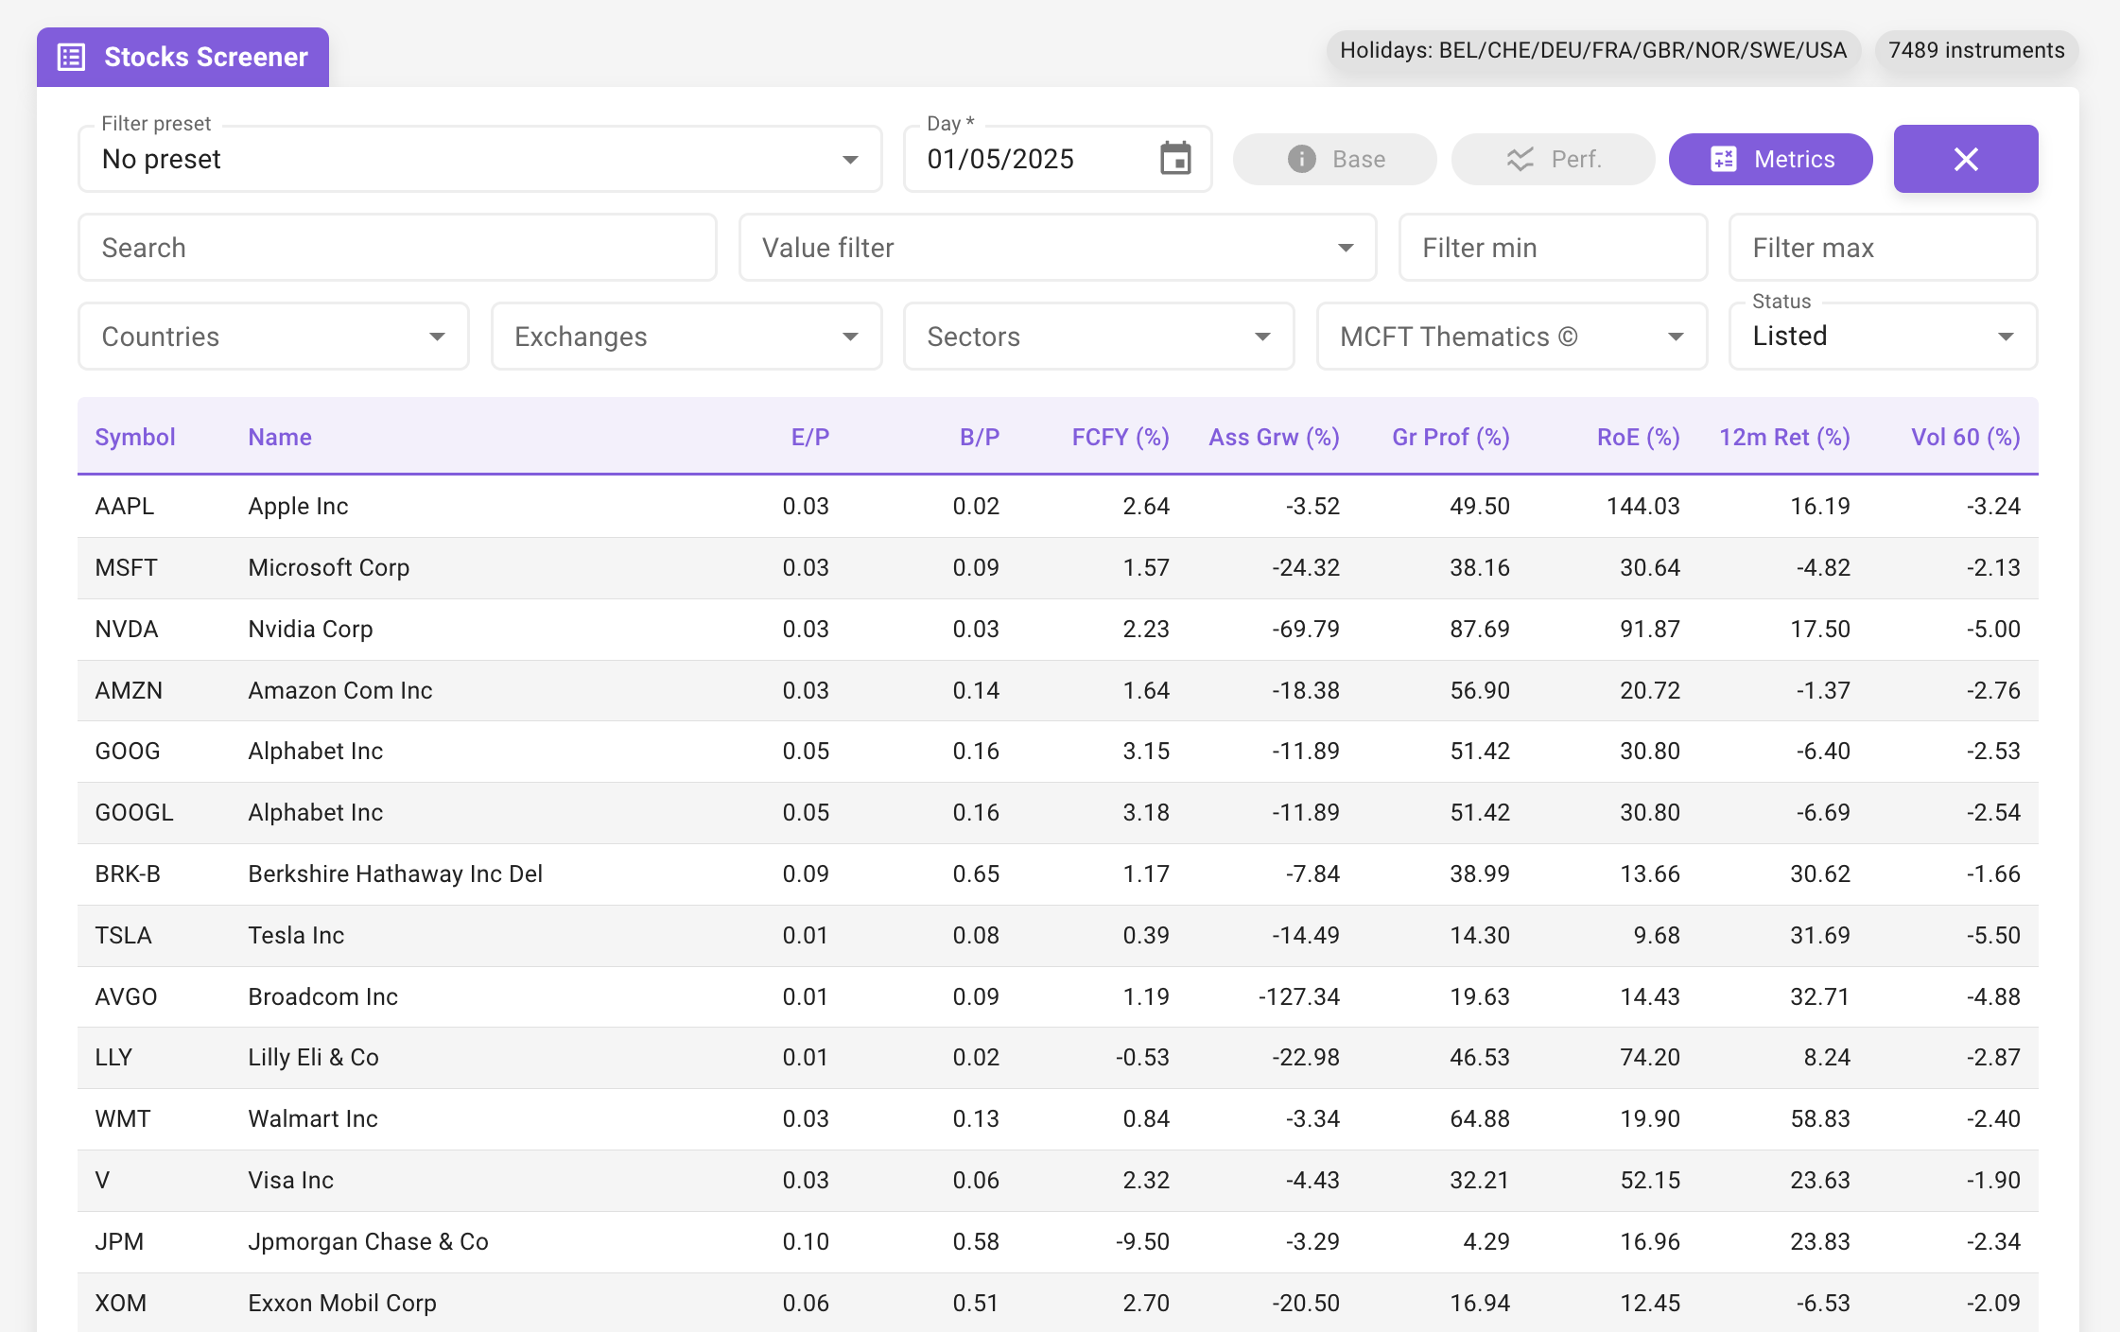Click the Filter max field
2120x1332 pixels.
point(1883,248)
